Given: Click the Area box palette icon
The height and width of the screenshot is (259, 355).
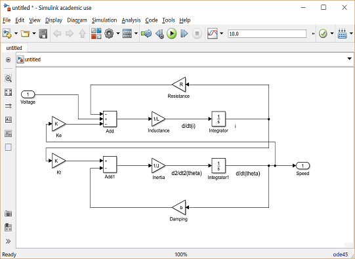Looking at the screenshot, I should [x=8, y=148].
